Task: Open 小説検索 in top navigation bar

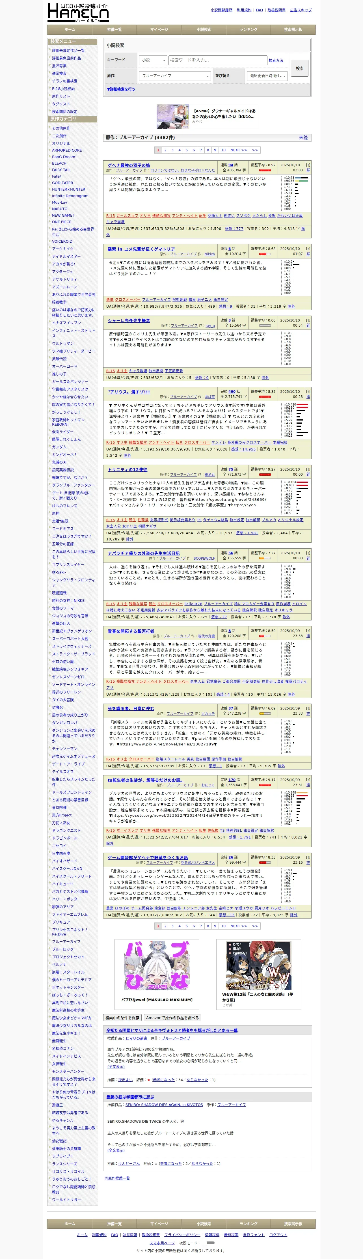Action: click(204, 29)
